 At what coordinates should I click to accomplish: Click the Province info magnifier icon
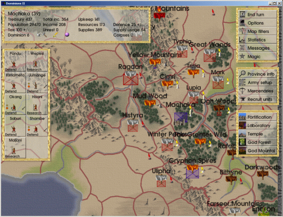pyautogui.click(x=242, y=74)
